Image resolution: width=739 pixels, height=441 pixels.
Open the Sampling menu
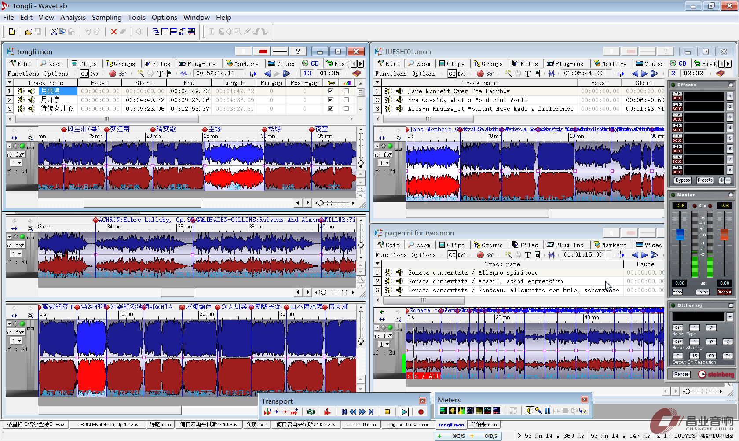[x=106, y=17]
